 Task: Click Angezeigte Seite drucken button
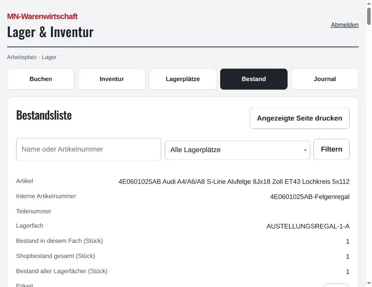[299, 118]
